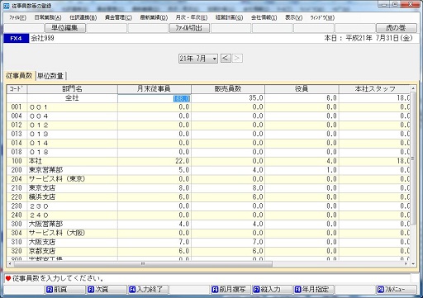
Task: Switch to the 単位数量 tab
Action: [x=50, y=76]
